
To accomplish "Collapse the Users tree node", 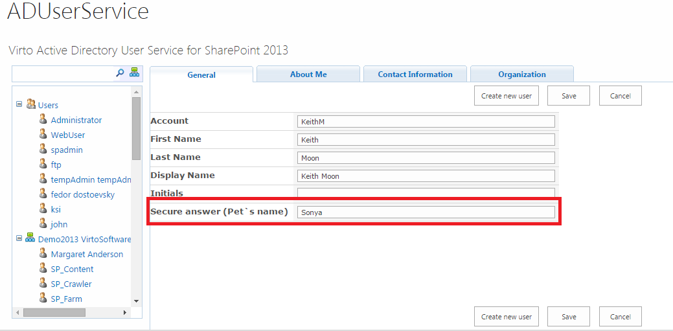I will [x=19, y=104].
